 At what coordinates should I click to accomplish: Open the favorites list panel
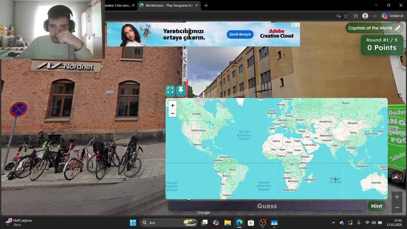tap(356, 16)
